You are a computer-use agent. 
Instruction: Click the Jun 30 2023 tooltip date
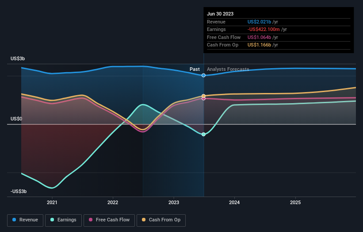[x=220, y=14]
